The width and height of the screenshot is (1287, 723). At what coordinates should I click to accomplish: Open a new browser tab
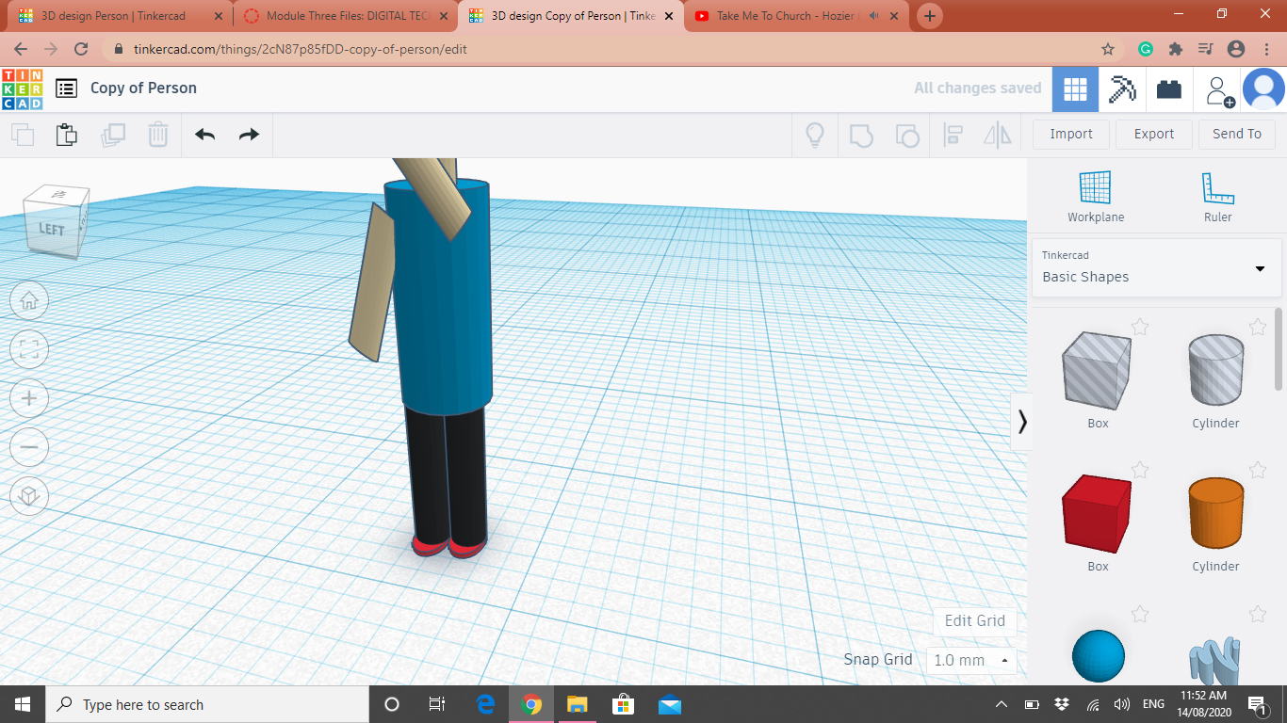(930, 16)
